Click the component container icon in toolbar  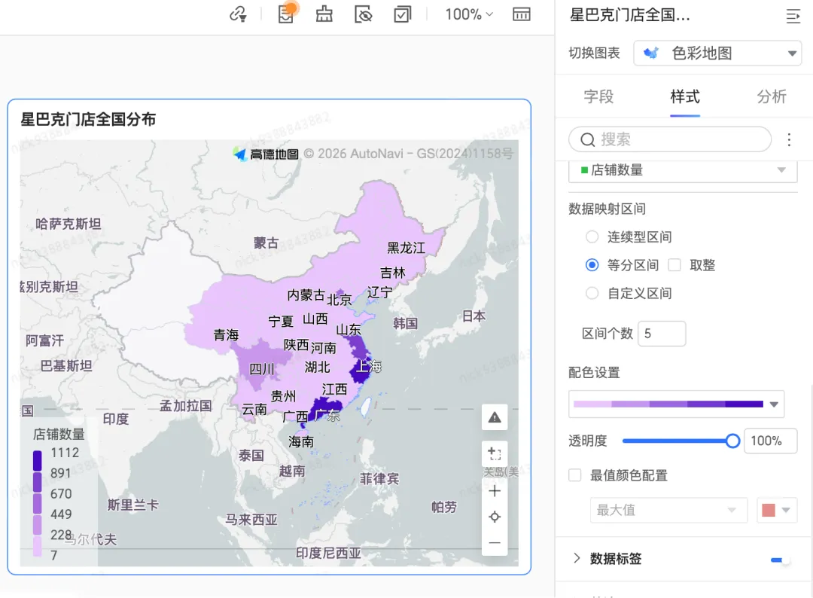click(324, 14)
